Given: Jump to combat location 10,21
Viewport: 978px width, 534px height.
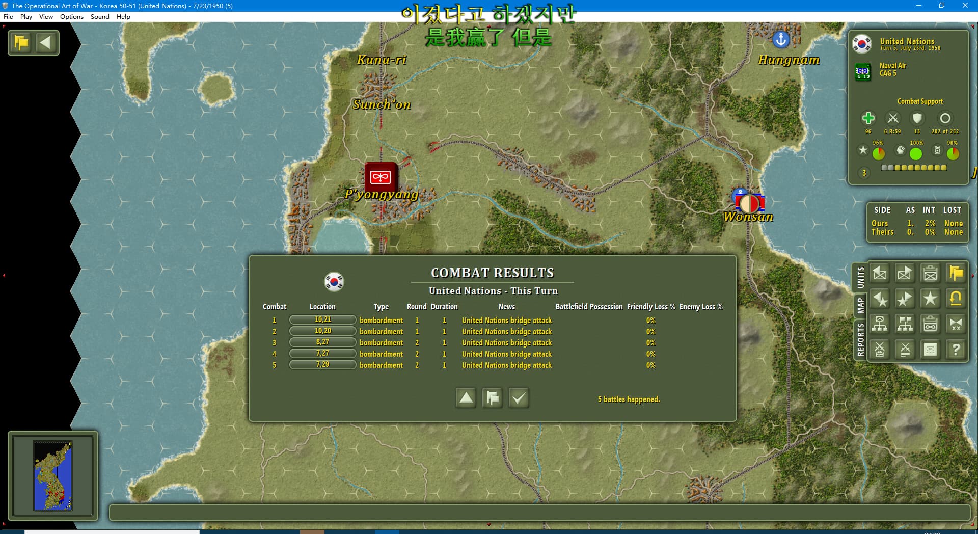Looking at the screenshot, I should click(x=322, y=320).
